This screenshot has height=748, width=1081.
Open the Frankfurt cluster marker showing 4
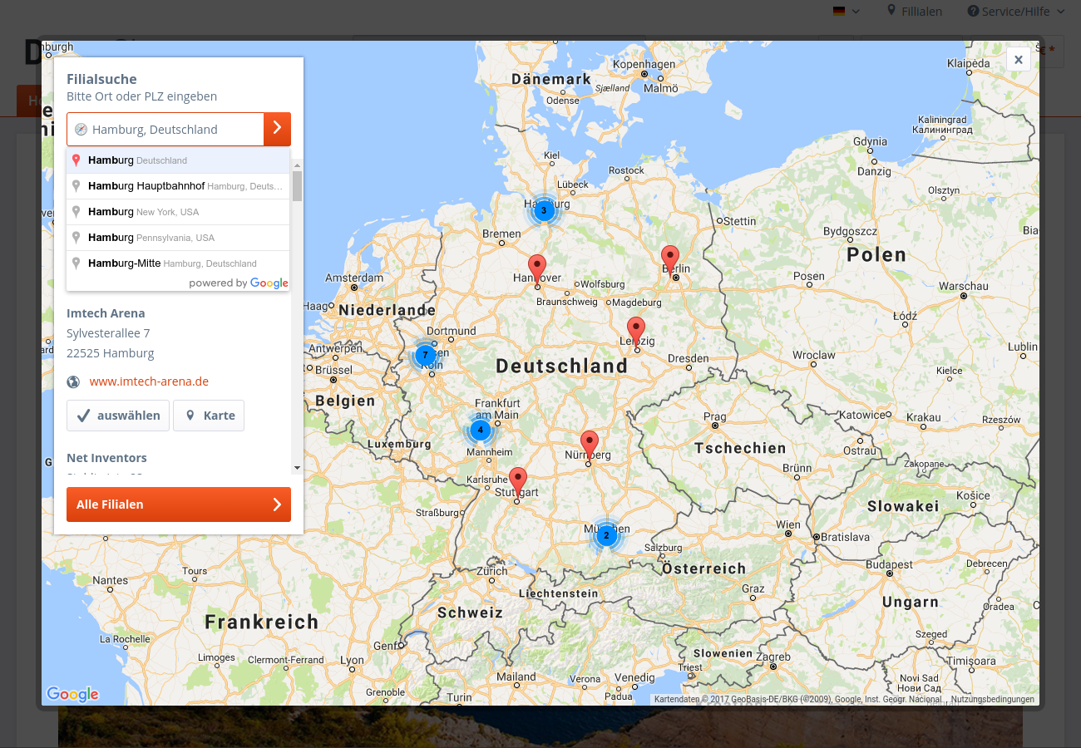point(480,430)
